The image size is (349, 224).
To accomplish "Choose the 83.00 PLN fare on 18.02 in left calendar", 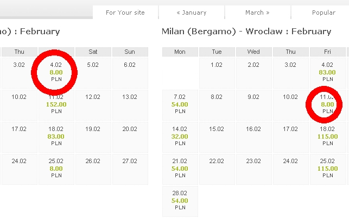I will (x=56, y=136).
